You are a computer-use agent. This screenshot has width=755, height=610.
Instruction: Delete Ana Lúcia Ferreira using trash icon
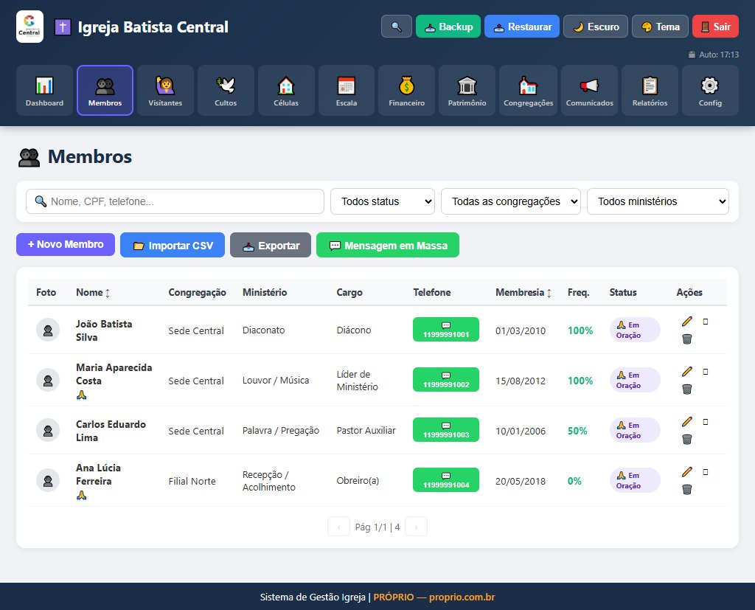[x=687, y=490]
